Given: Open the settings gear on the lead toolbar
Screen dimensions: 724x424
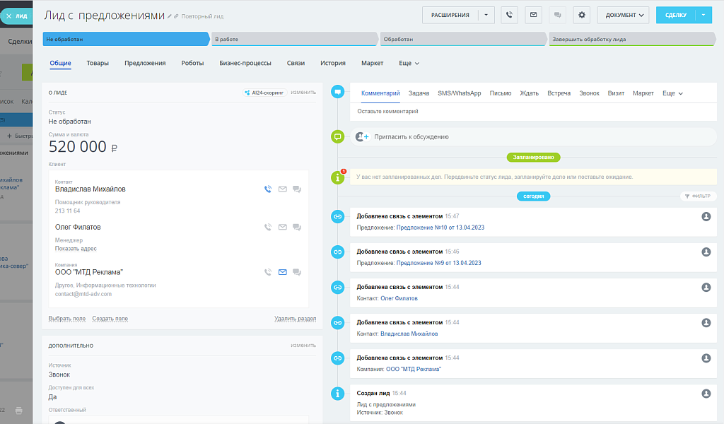Looking at the screenshot, I should tap(581, 14).
